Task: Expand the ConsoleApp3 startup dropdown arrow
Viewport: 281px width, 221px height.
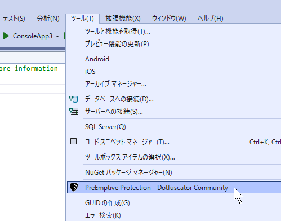Action: [57, 36]
